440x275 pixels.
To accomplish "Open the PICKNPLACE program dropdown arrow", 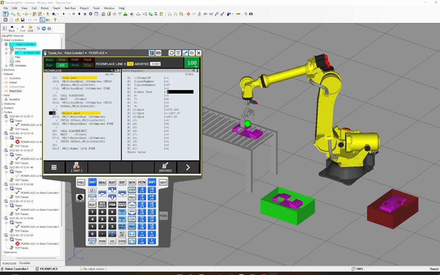I will coord(106,53).
